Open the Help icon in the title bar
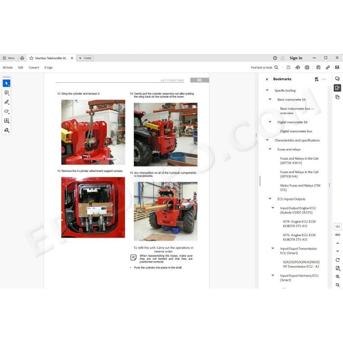343x343 pixels. (x=275, y=58)
